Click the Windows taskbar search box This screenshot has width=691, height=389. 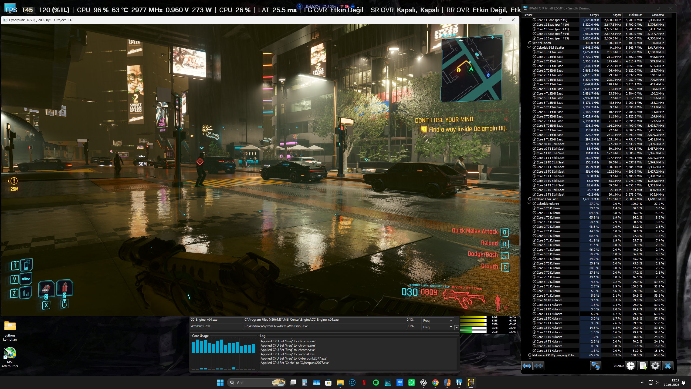pos(257,383)
